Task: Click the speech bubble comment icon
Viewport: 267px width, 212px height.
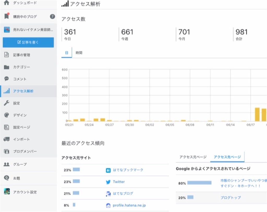Action: [7, 79]
